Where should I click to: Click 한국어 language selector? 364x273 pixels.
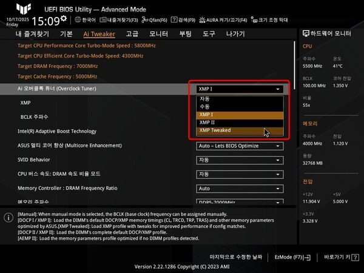pos(89,20)
